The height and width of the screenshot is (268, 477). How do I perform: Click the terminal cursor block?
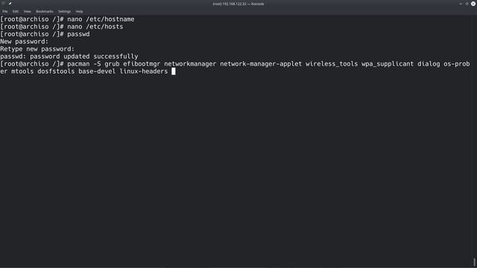[x=174, y=71]
